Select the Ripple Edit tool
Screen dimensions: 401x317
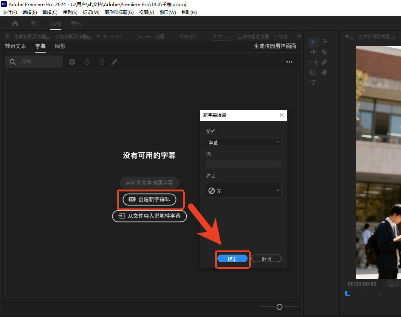coord(313,52)
